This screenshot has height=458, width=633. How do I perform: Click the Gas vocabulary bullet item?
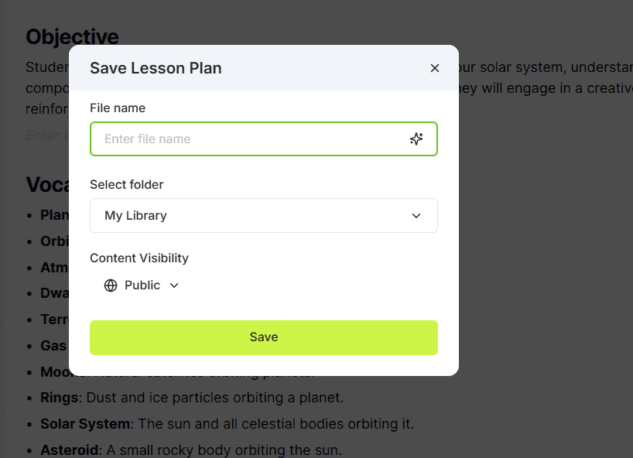pyautogui.click(x=53, y=346)
